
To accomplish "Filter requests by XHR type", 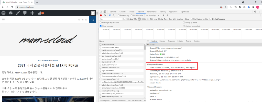I will pos(144,19).
